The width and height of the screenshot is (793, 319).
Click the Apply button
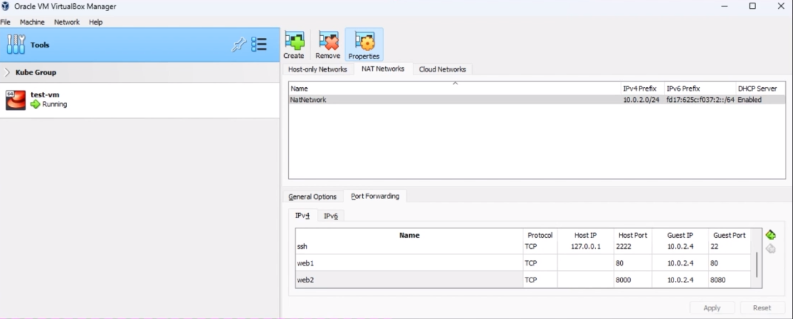click(x=712, y=308)
